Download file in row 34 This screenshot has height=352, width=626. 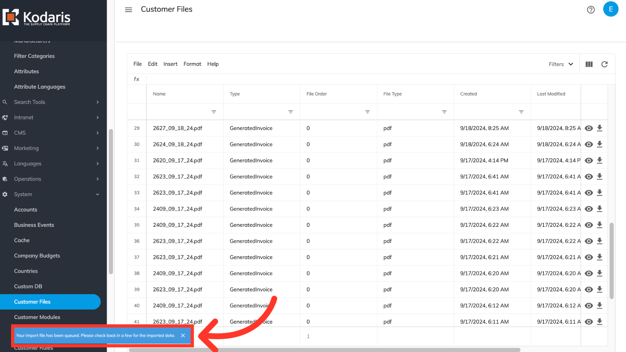point(599,209)
